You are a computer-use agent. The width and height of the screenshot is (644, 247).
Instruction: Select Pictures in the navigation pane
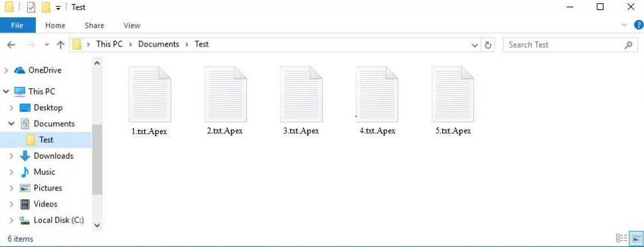click(48, 188)
